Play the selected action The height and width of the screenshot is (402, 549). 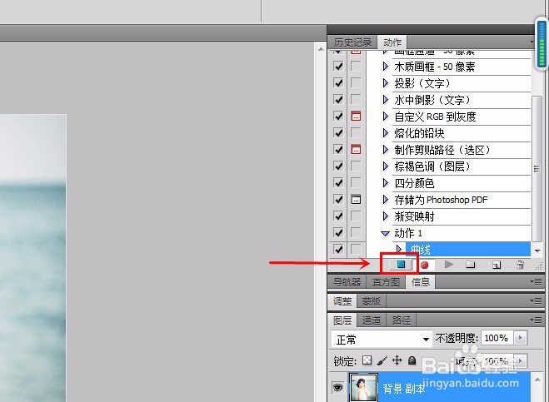[448, 265]
